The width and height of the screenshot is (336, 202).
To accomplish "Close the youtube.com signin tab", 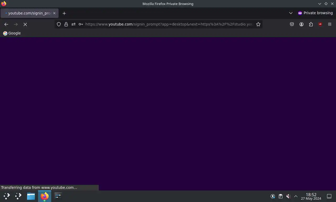I will (54, 13).
